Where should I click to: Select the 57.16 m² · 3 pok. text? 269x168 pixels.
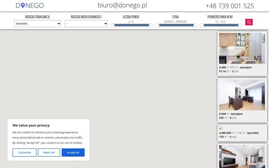tap(229, 71)
